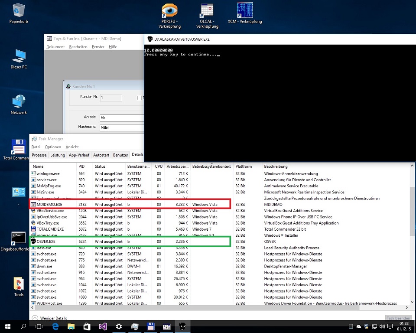The width and height of the screenshot is (416, 333).
Task: Select the XCM shortcut on the desktop
Action: point(244,13)
